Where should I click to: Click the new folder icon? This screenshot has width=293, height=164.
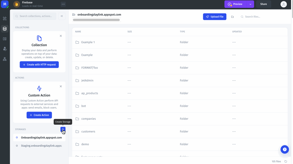tap(232, 17)
